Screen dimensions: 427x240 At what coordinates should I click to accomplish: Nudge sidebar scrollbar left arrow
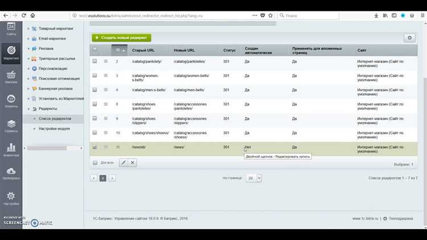(24, 148)
